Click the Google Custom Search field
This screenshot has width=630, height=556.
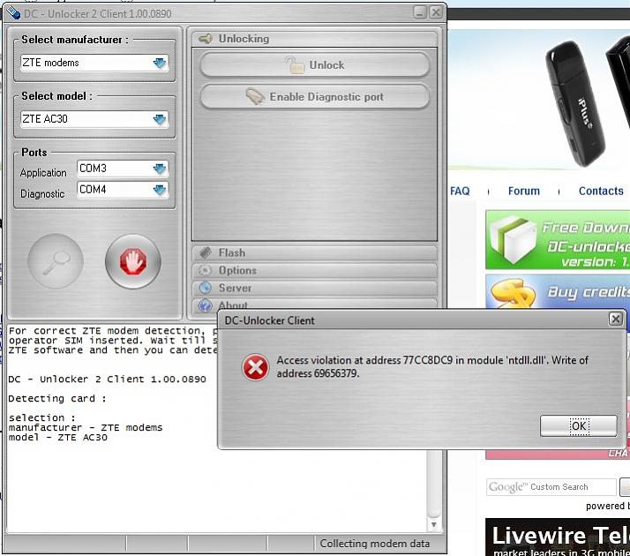point(551,487)
